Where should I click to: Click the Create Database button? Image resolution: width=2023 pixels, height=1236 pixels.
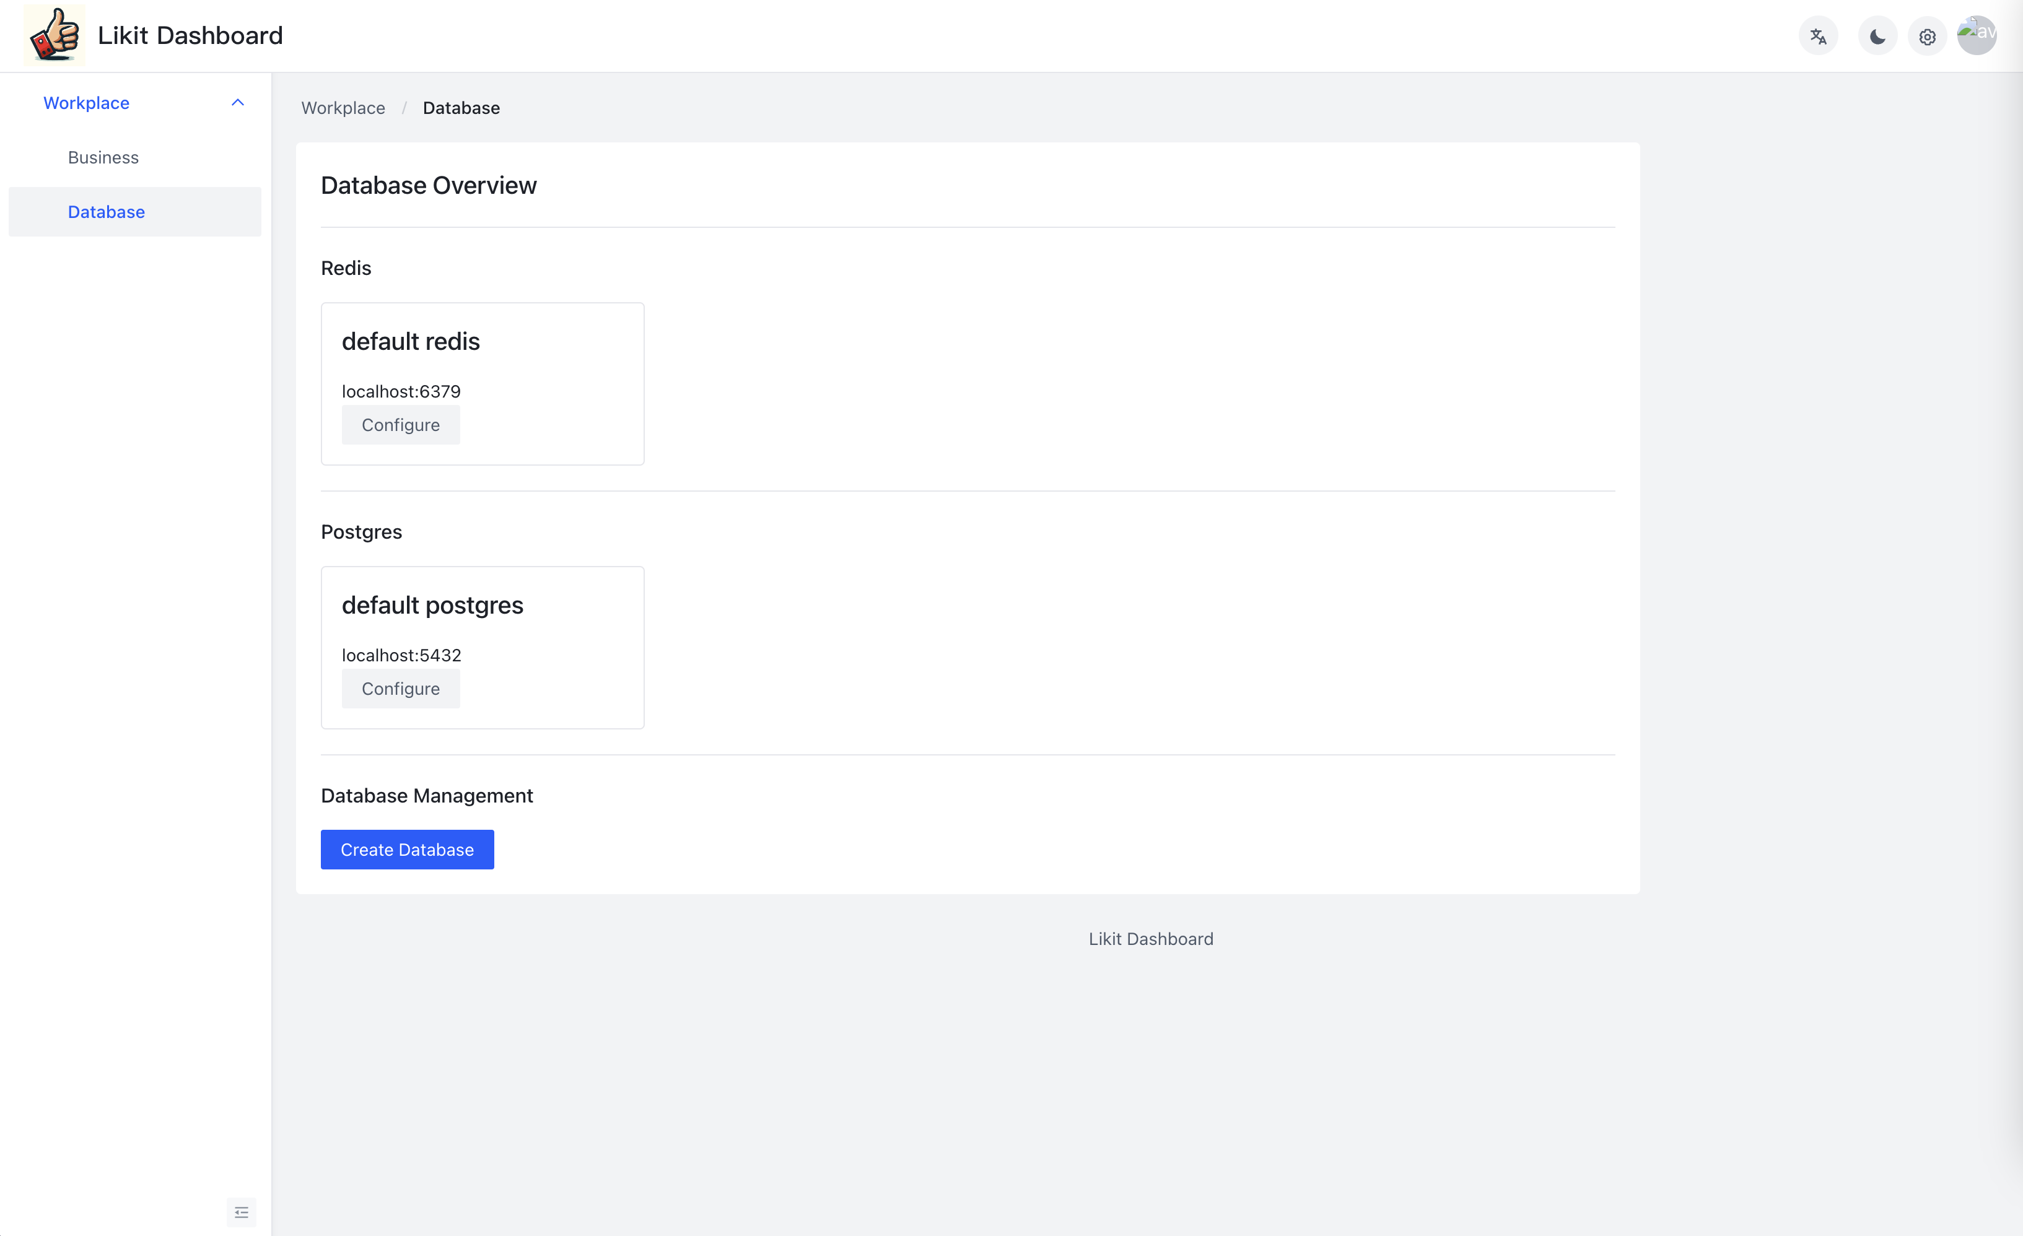click(x=407, y=850)
